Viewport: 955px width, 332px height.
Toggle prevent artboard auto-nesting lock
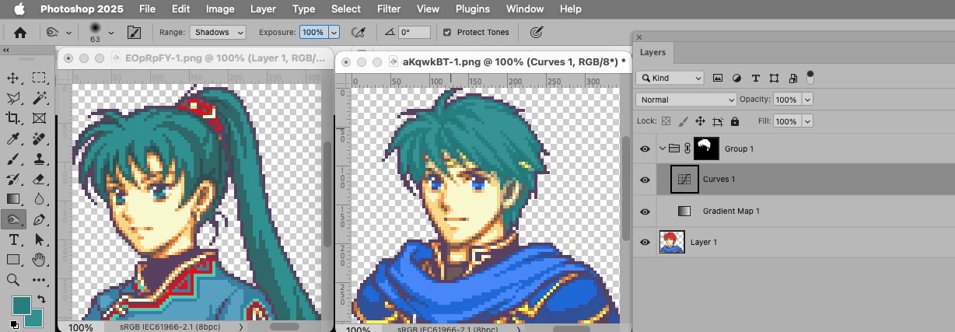717,121
